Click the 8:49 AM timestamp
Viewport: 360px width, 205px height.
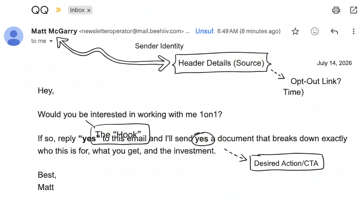249,31
